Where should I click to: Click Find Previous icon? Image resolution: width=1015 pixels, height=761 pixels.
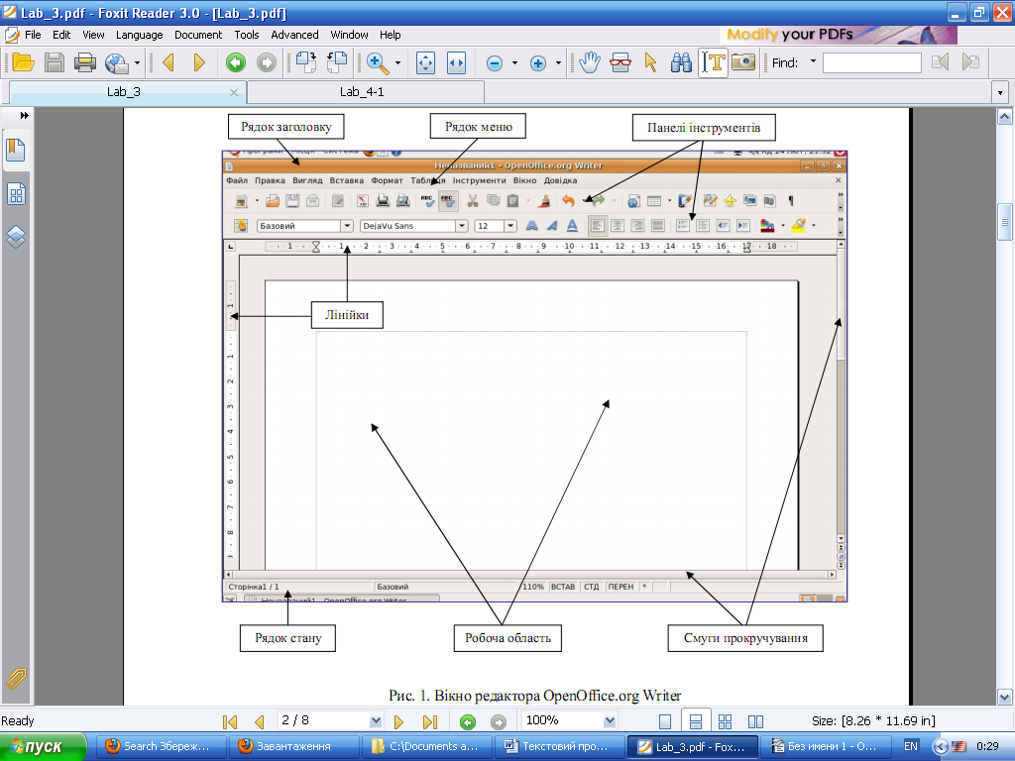pos(940,62)
